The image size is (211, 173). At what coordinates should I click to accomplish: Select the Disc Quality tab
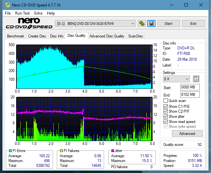[77, 36]
